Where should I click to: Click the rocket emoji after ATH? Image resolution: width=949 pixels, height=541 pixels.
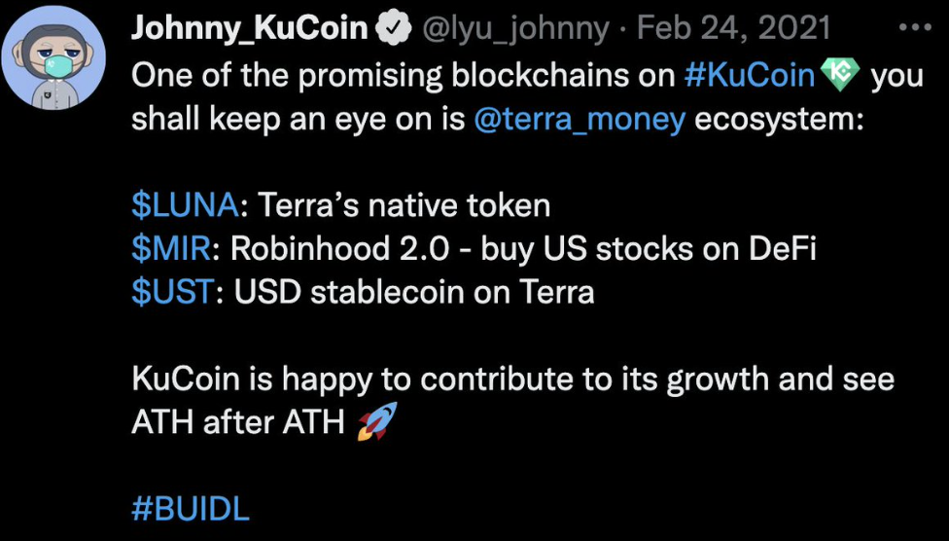point(377,421)
